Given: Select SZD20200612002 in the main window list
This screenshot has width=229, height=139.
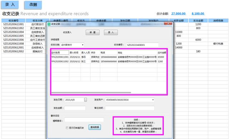Looking at the screenshot, I should (x=14, y=52).
